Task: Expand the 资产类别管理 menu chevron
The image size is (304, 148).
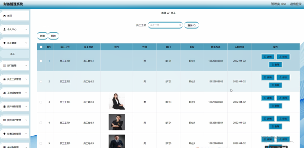Action: tap(26, 107)
